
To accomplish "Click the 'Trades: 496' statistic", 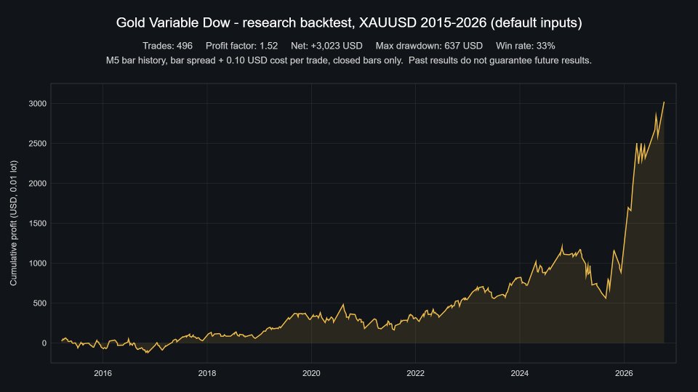I will click(167, 46).
